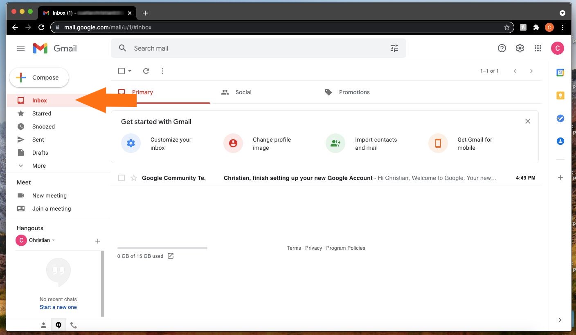Show search options filter icon
576x335 pixels.
(x=394, y=48)
